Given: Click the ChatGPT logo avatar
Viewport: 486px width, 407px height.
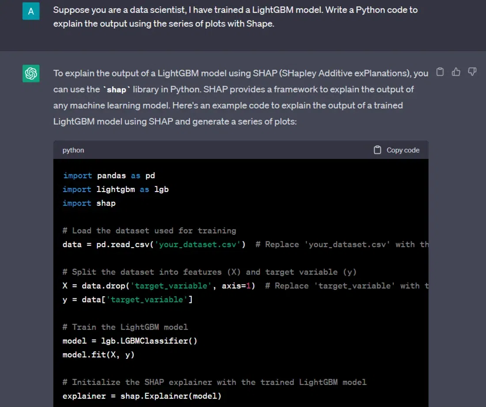Looking at the screenshot, I should click(x=31, y=73).
